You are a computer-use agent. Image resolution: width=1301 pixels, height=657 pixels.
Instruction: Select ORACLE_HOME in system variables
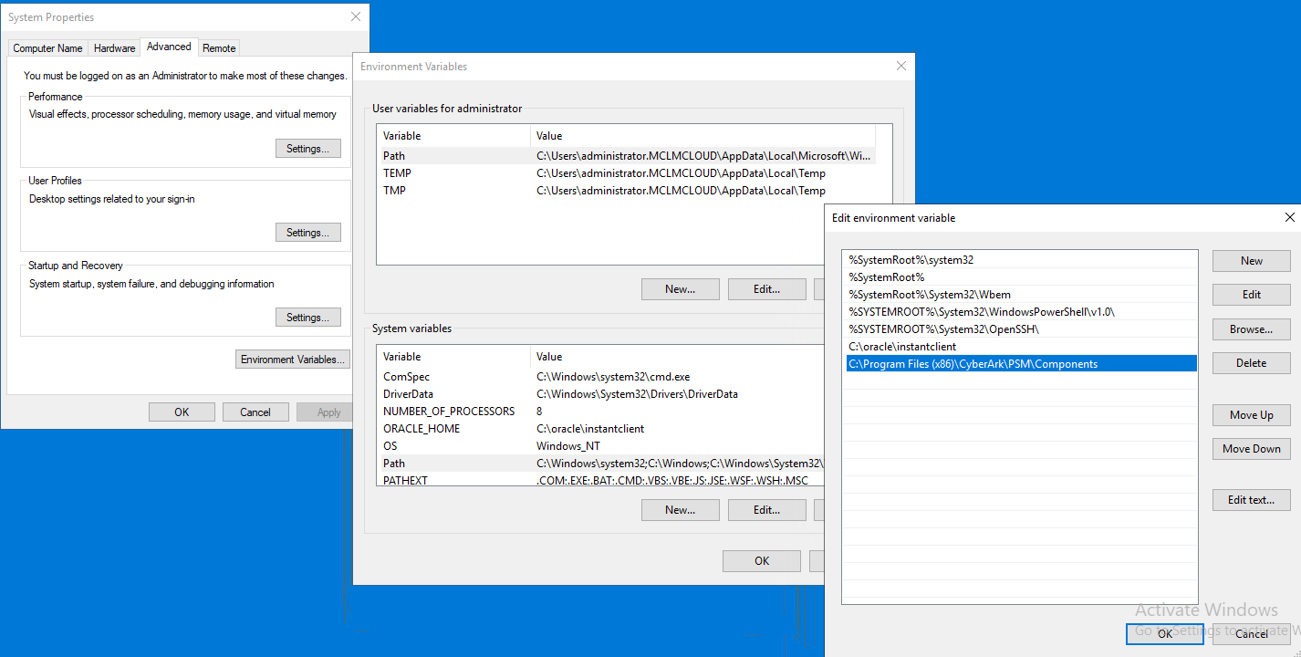[x=422, y=429]
